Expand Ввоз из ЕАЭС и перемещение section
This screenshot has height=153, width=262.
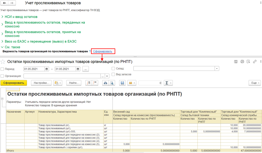[x=40, y=42]
